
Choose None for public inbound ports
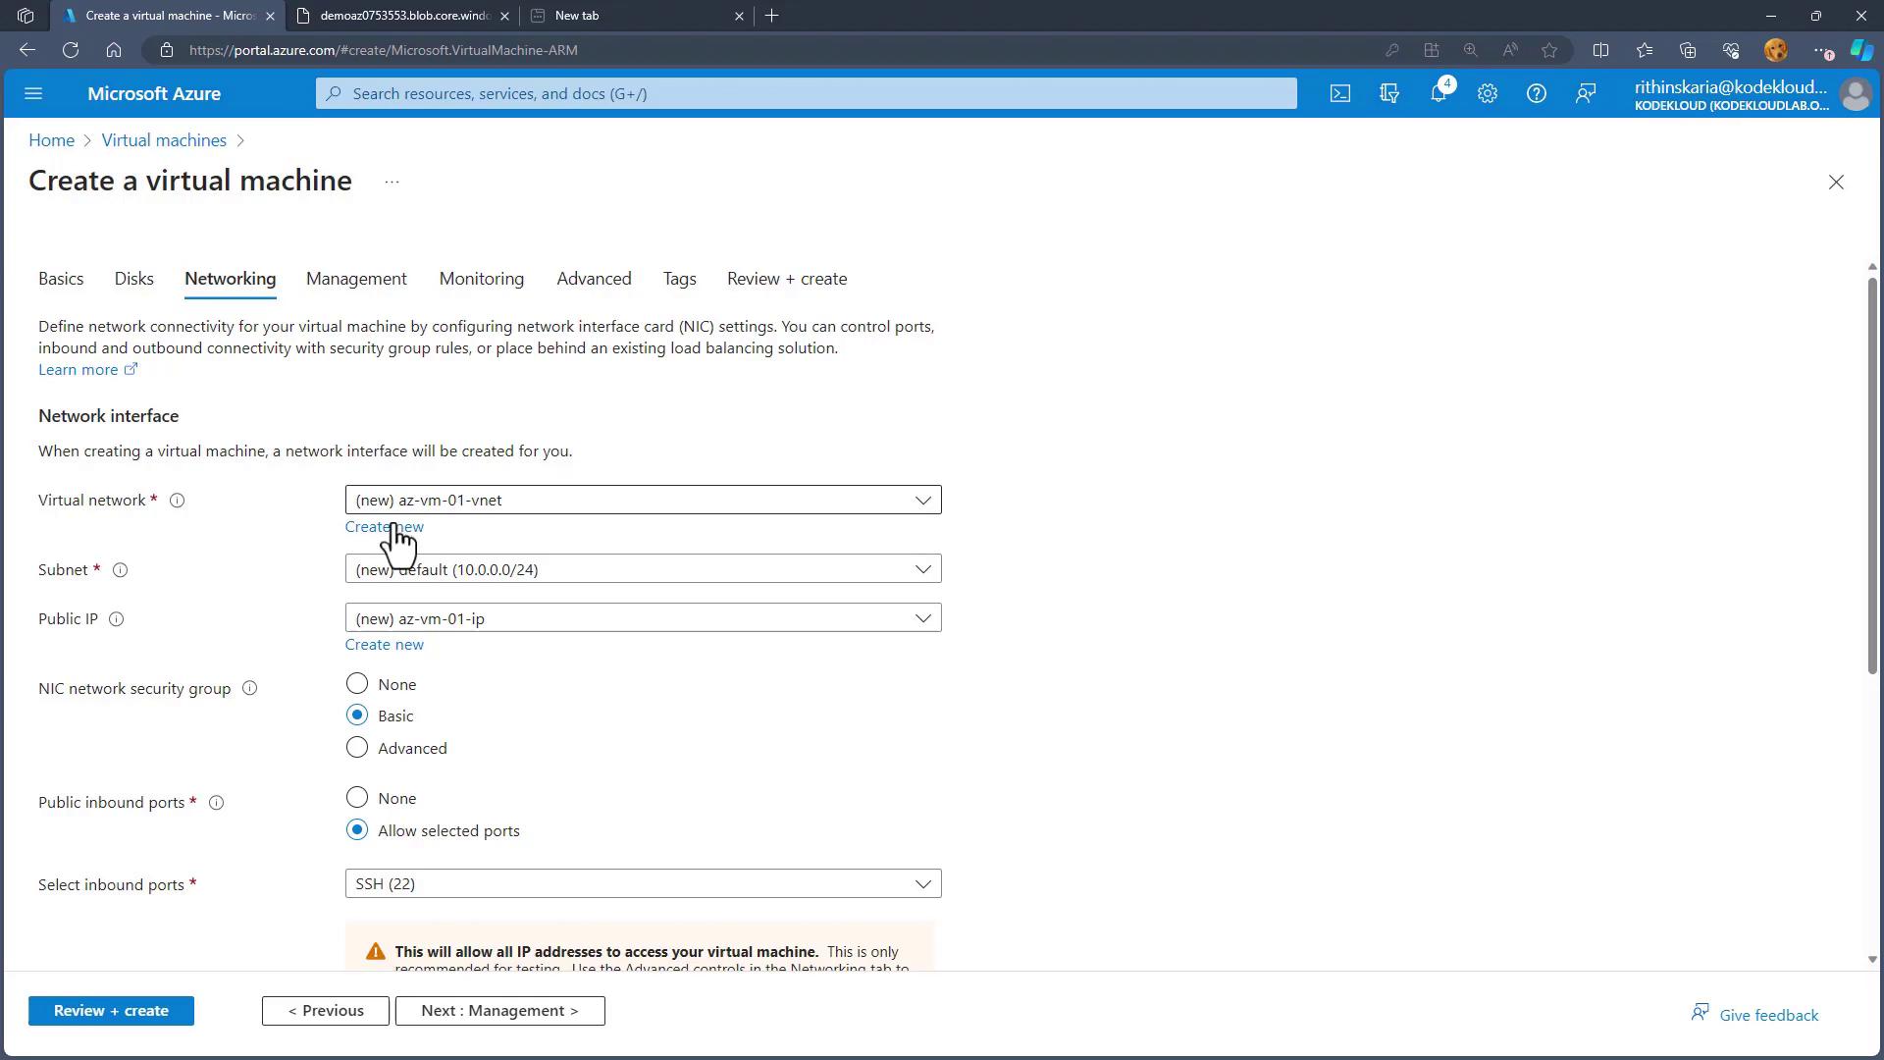pyautogui.click(x=357, y=798)
